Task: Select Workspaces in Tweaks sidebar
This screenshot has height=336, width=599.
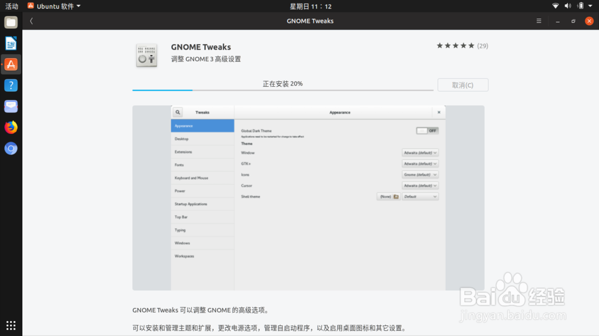Action: coord(202,256)
